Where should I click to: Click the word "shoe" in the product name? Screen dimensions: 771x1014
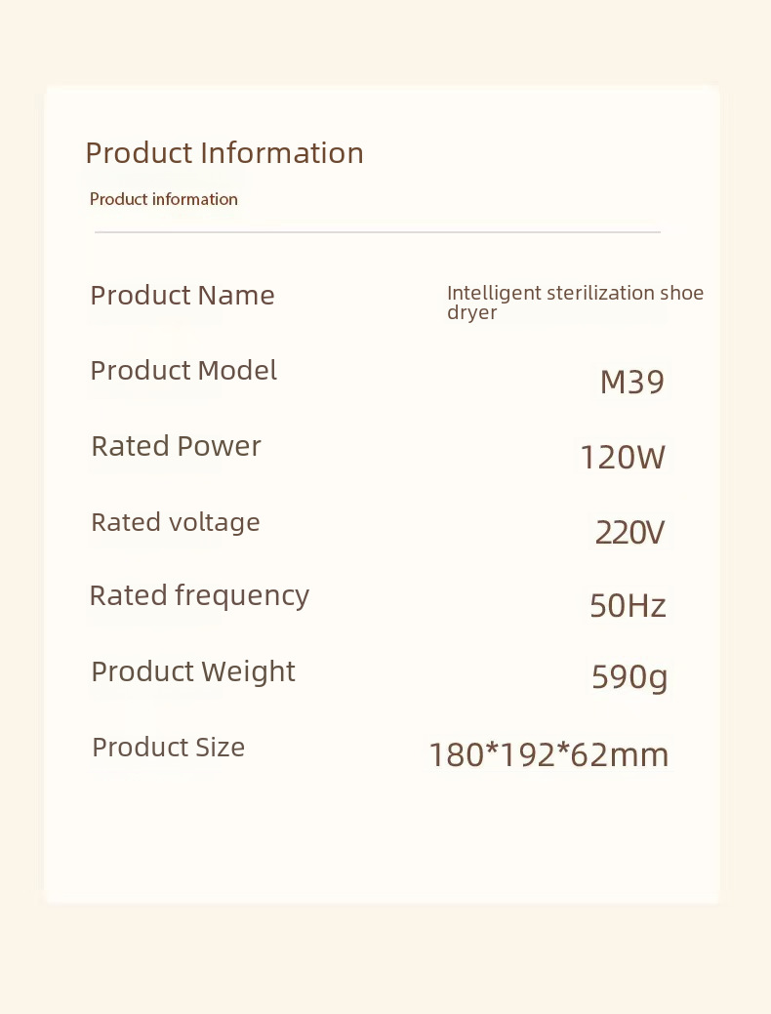tap(682, 293)
